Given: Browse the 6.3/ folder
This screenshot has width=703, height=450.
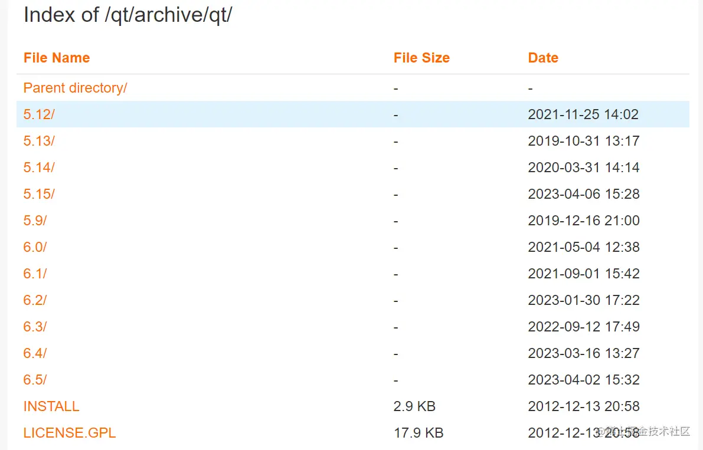Looking at the screenshot, I should (x=35, y=327).
